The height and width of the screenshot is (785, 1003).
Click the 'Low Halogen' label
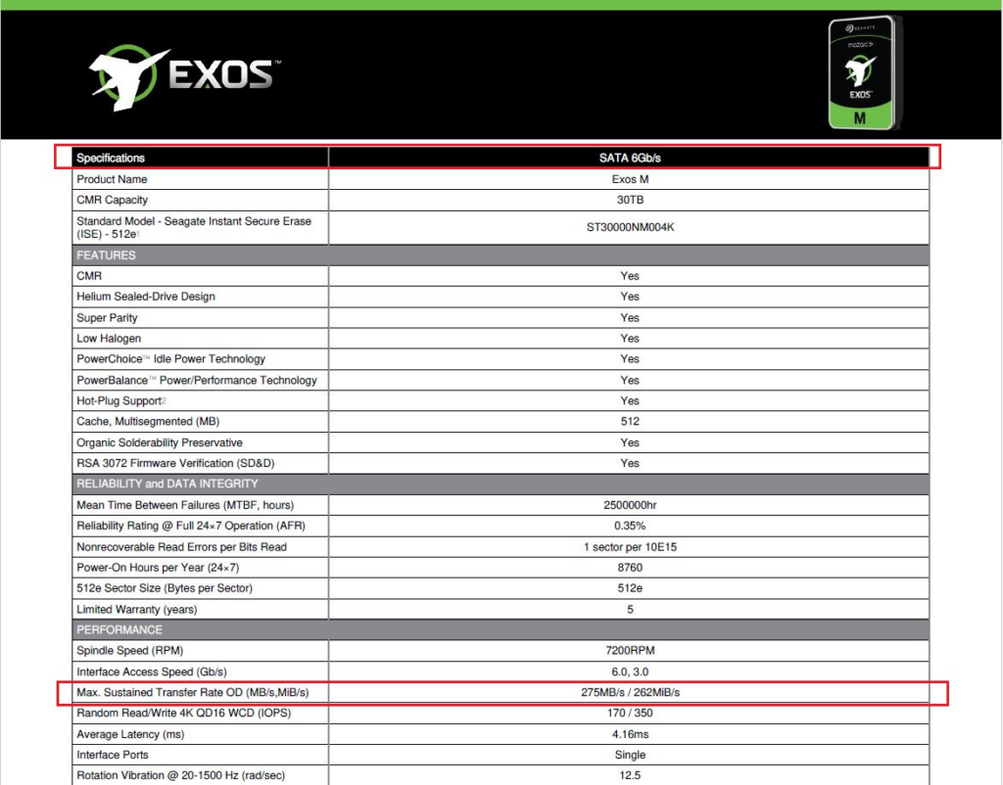pyautogui.click(x=109, y=338)
